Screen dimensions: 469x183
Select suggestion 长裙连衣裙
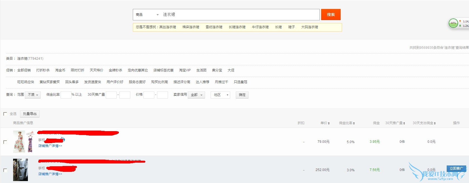[x=237, y=27]
